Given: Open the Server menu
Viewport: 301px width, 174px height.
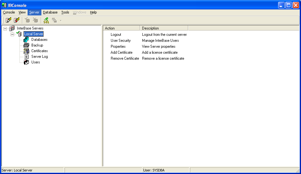Looking at the screenshot, I should tap(34, 12).
